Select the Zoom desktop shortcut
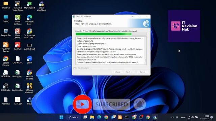The image size is (216, 121). click(29, 60)
